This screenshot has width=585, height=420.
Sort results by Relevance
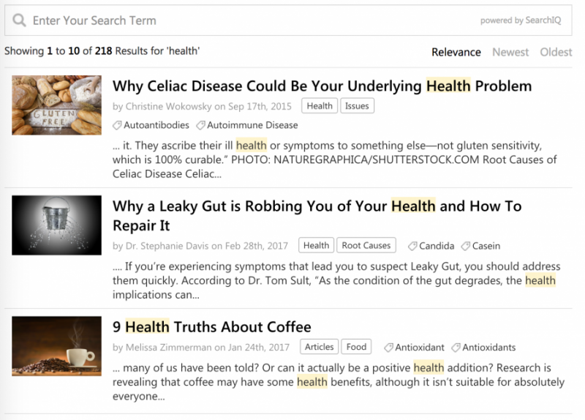click(x=456, y=52)
